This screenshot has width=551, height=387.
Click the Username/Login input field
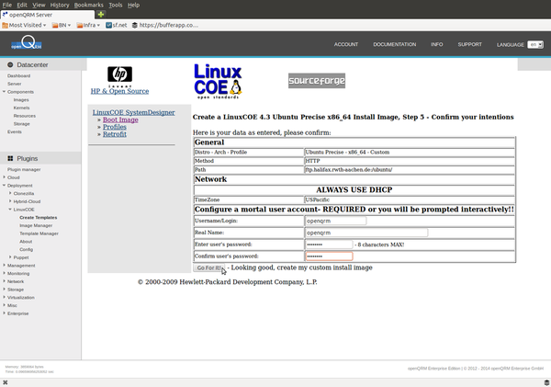click(x=335, y=221)
